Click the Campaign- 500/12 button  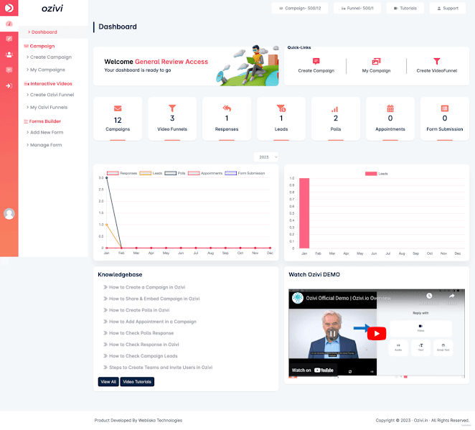[300, 8]
